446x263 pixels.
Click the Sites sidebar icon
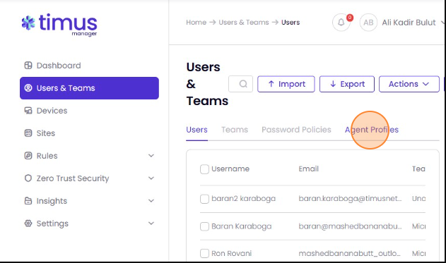point(28,133)
